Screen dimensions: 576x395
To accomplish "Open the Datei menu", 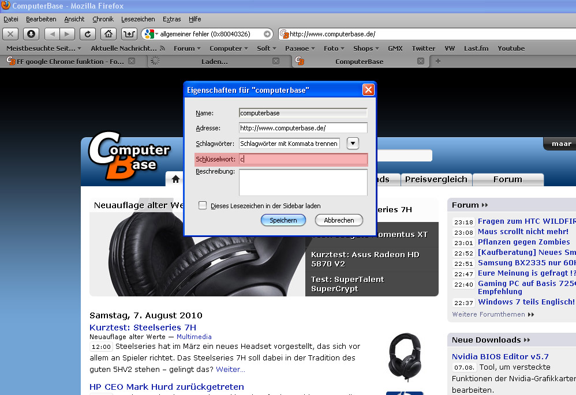I will (10, 19).
